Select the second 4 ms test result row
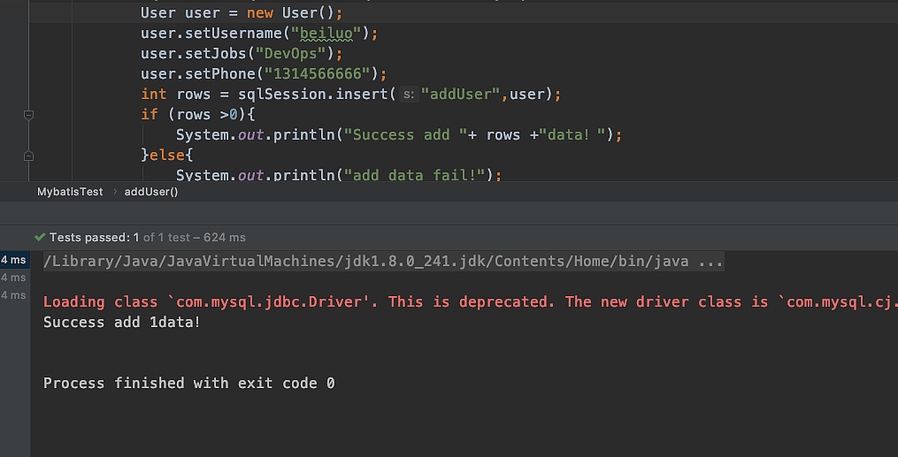Screen dimensions: 898x457 [x=13, y=277]
